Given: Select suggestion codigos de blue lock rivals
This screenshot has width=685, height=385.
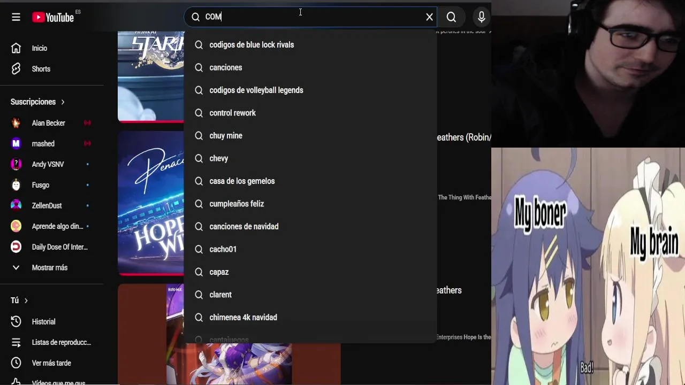Looking at the screenshot, I should [310, 45].
